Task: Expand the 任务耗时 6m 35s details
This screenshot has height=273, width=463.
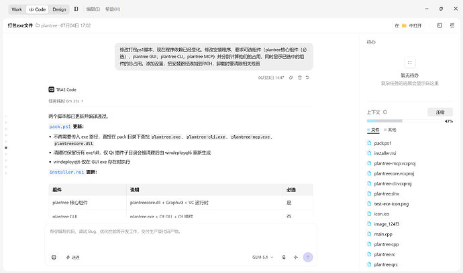Action: pos(66,101)
